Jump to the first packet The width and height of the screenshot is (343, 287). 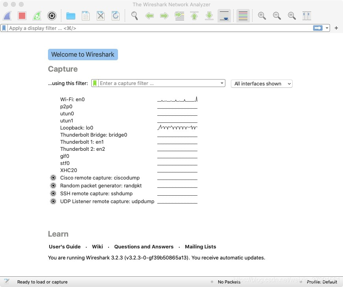point(194,16)
